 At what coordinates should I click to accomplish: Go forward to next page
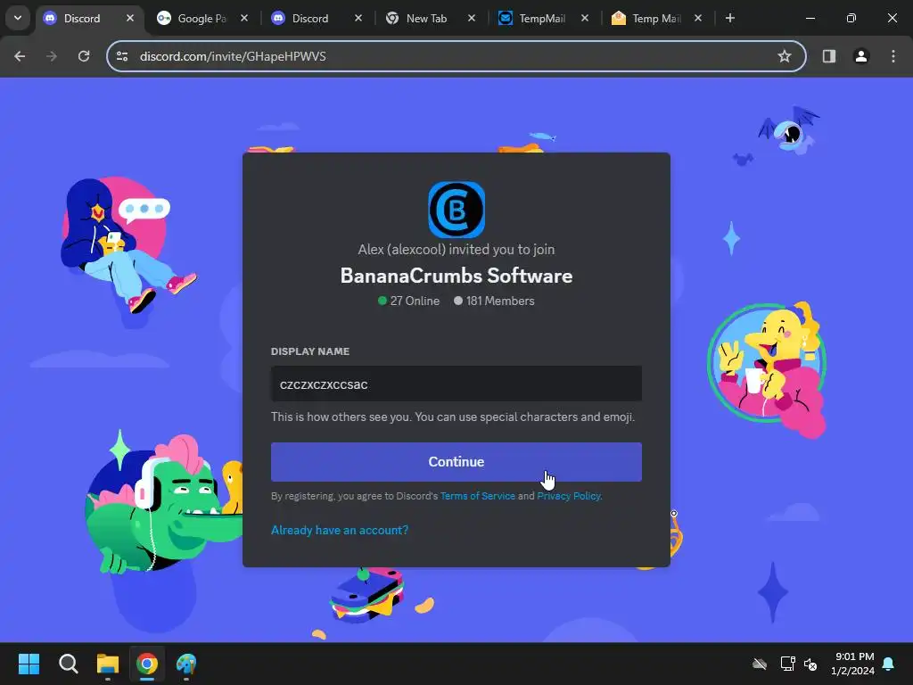[52, 56]
